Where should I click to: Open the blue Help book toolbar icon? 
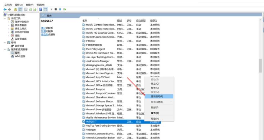[41, 9]
